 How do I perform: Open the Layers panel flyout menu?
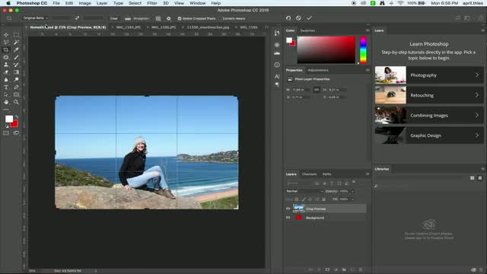(368, 174)
